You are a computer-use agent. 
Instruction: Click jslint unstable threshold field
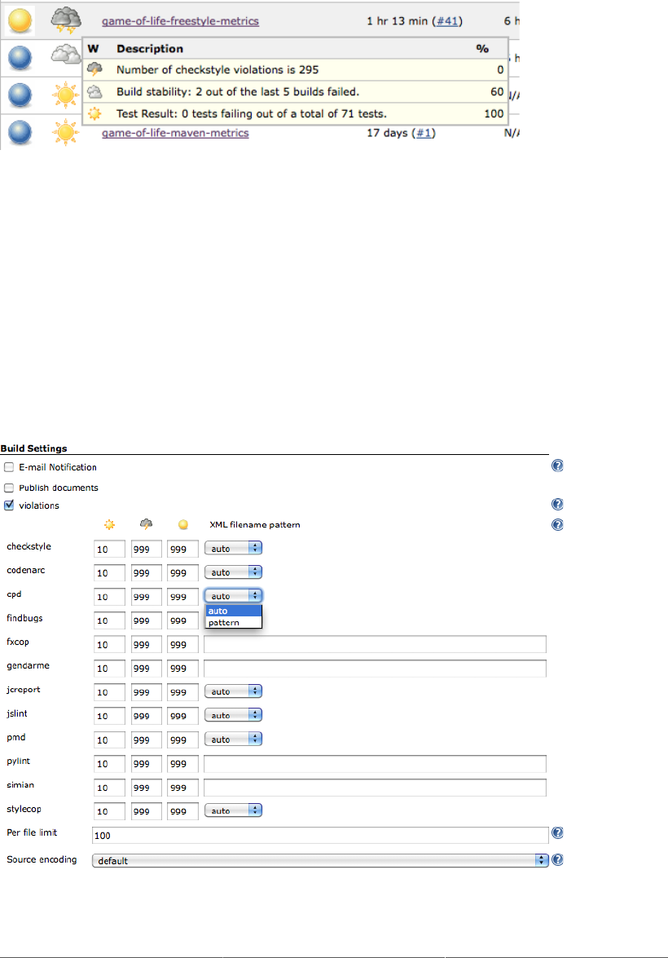(x=182, y=716)
